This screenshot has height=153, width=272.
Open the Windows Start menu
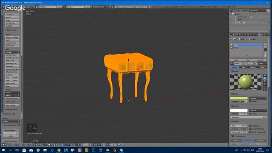(3, 150)
